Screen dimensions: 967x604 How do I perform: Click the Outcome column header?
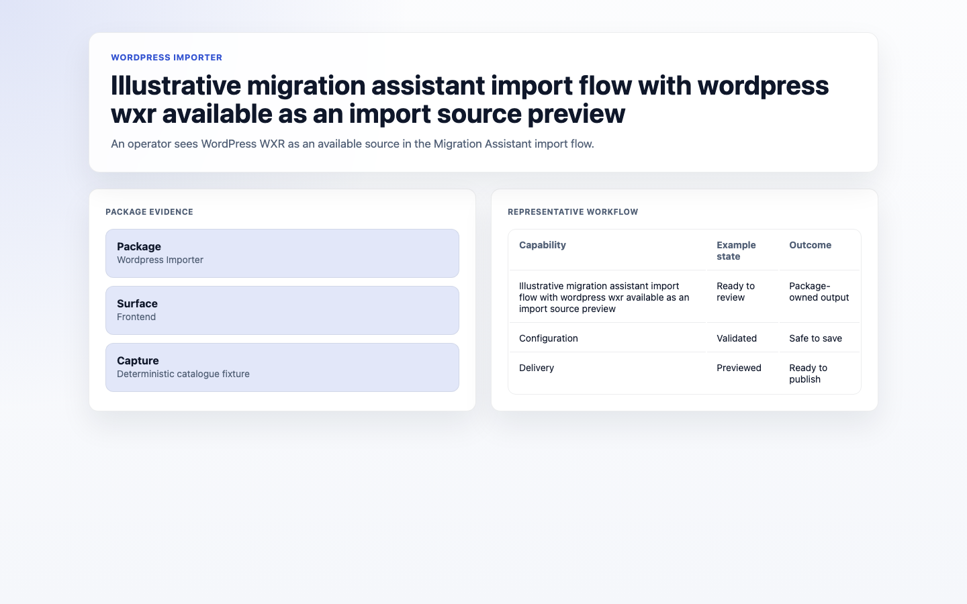click(819, 250)
